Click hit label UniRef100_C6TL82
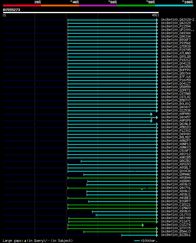Viewport: 196px width, 243px height. (176, 97)
